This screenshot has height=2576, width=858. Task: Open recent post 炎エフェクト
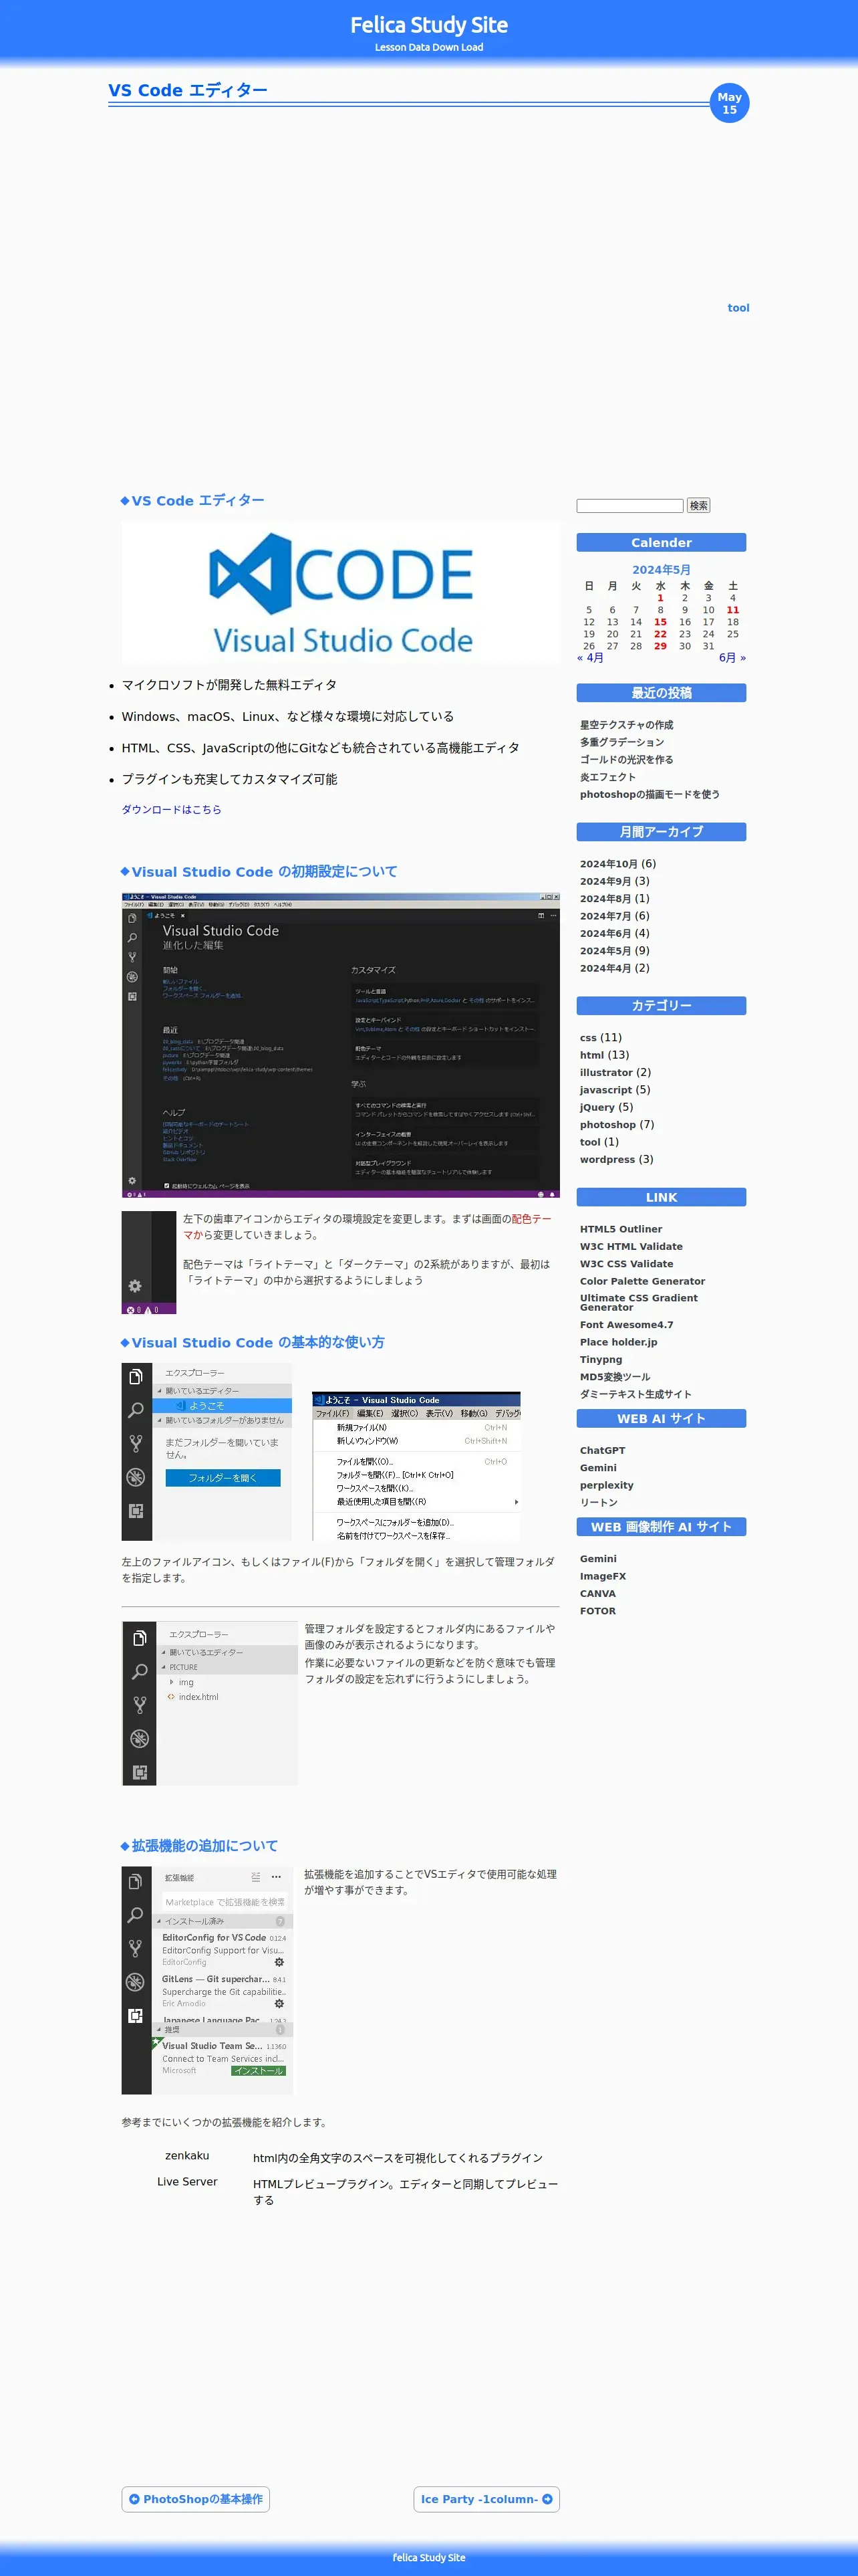[x=607, y=777]
